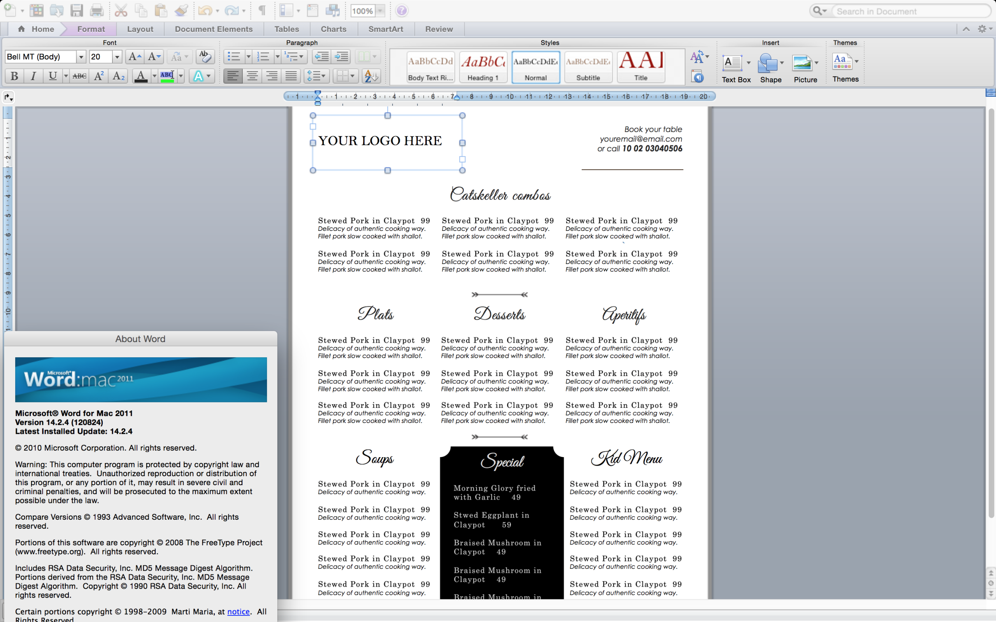Click the Save floppy disk icon
Viewport: 996px width, 622px height.
pyautogui.click(x=77, y=11)
